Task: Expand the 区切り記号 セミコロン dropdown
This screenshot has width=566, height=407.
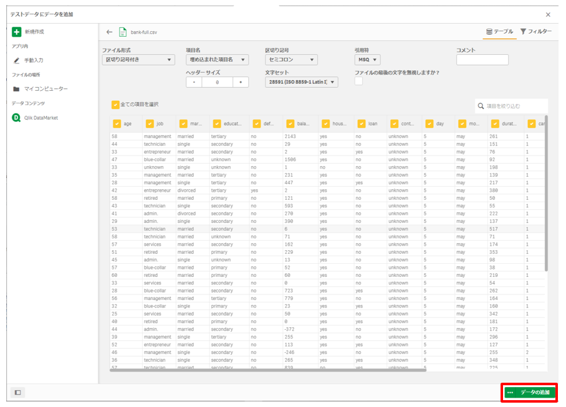Action: (291, 60)
